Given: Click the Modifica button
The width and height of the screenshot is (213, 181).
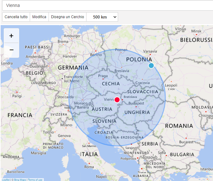Looking at the screenshot, I should 39,17.
